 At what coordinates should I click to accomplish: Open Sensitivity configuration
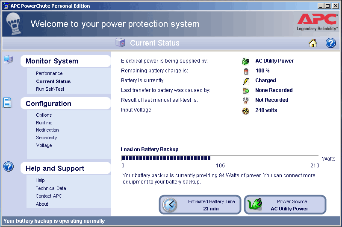pos(47,138)
